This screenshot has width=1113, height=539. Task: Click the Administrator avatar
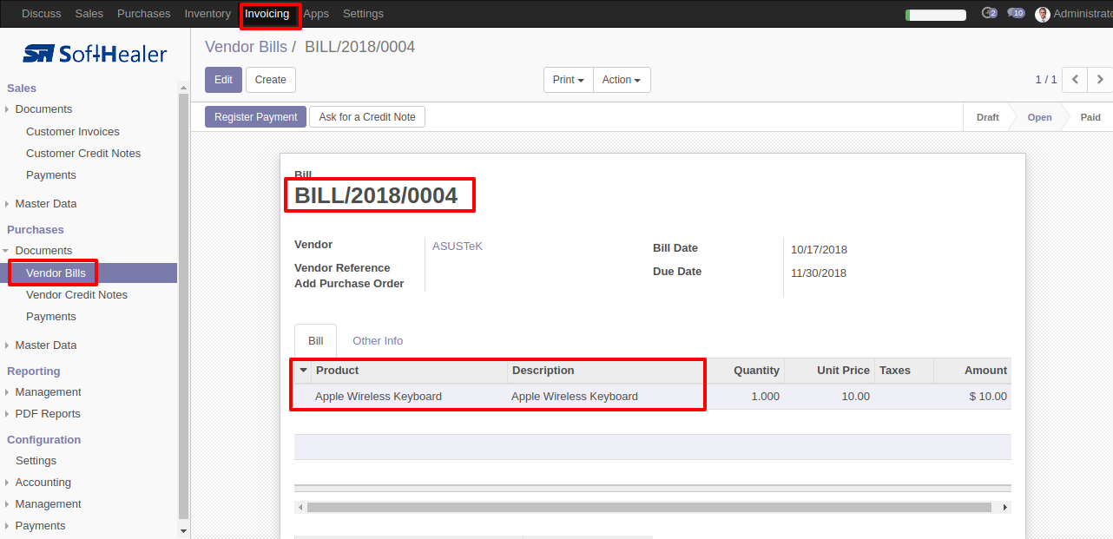pos(1043,14)
